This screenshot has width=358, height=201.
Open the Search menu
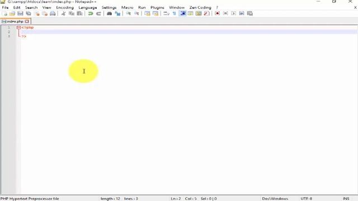(x=31, y=7)
